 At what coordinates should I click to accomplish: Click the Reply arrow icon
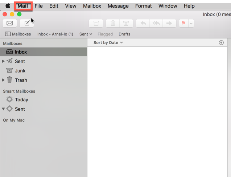pos(143,23)
